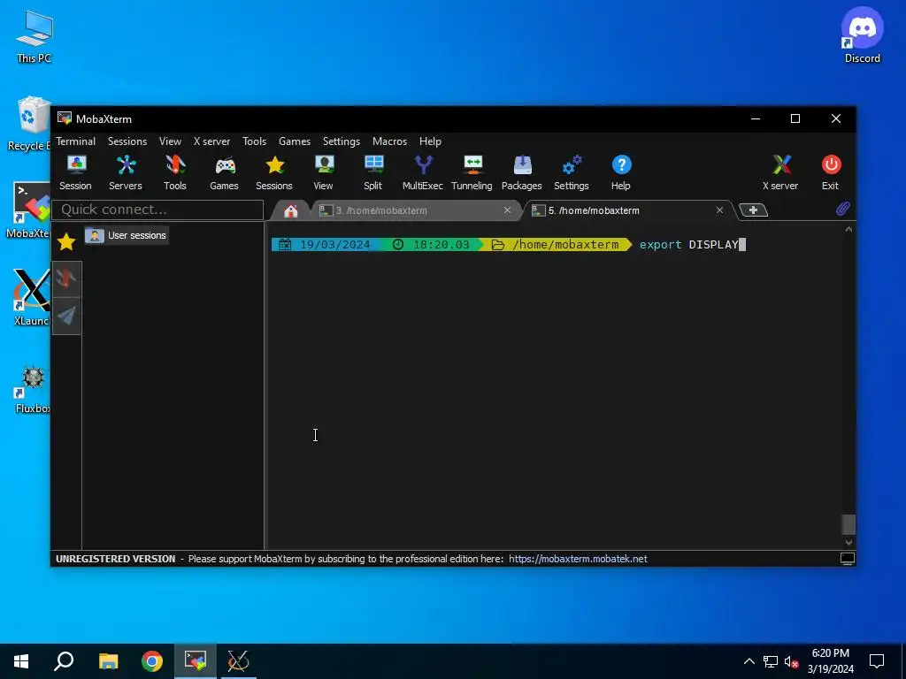Open the mobaxterm.mobatek.net link
This screenshot has width=906, height=679.
click(x=578, y=559)
